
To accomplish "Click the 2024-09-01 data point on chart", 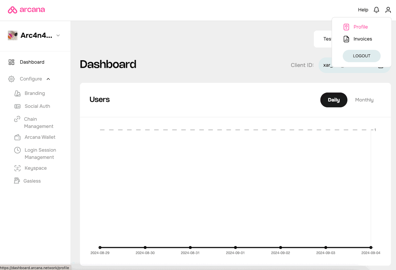I will pyautogui.click(x=235, y=247).
